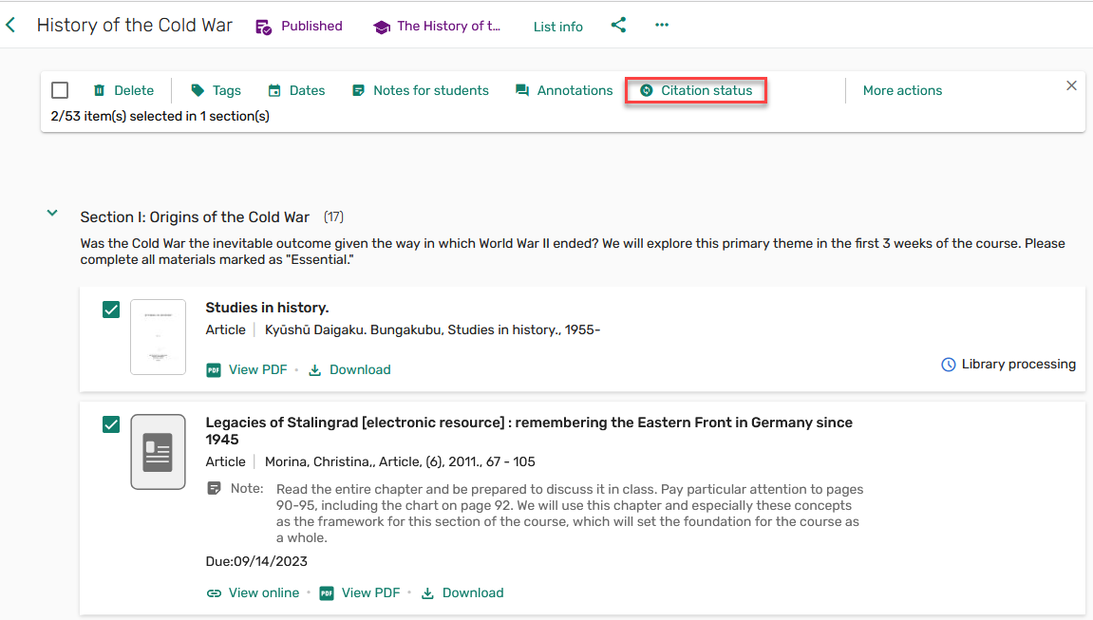Click the Published status icon
The height and width of the screenshot is (620, 1093).
(x=263, y=28)
